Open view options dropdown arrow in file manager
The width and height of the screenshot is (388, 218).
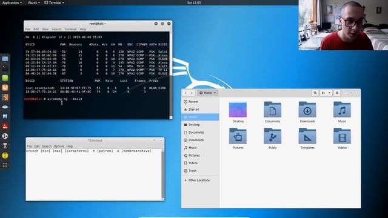(x=329, y=93)
